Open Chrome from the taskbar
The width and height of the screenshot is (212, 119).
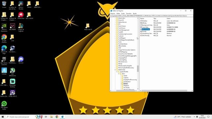[x=57, y=117]
